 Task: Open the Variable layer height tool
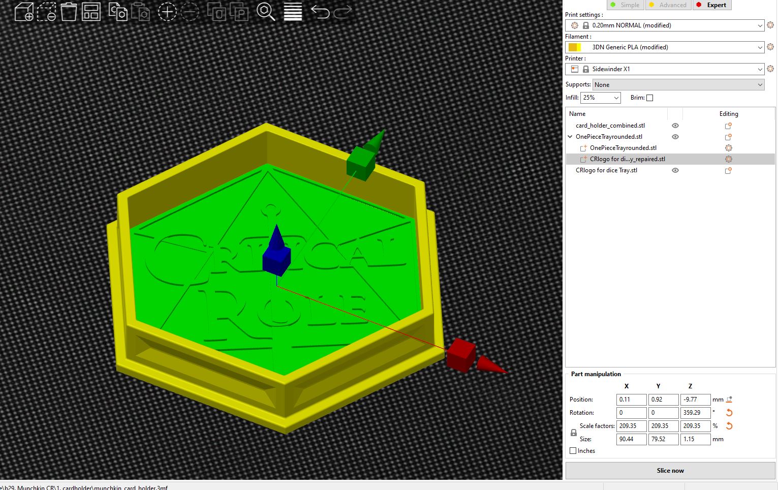(293, 12)
